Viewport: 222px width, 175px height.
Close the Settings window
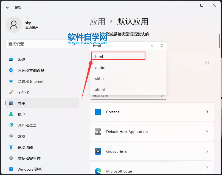(x=214, y=5)
